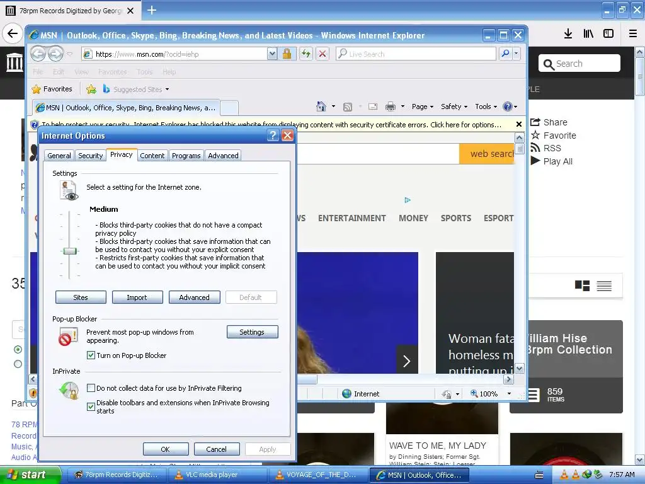Screen dimensions: 645x484
Task: Switch to the Security tab
Action: (91, 156)
